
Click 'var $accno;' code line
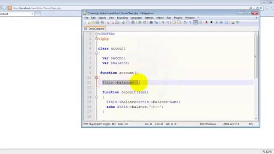coord(114,58)
